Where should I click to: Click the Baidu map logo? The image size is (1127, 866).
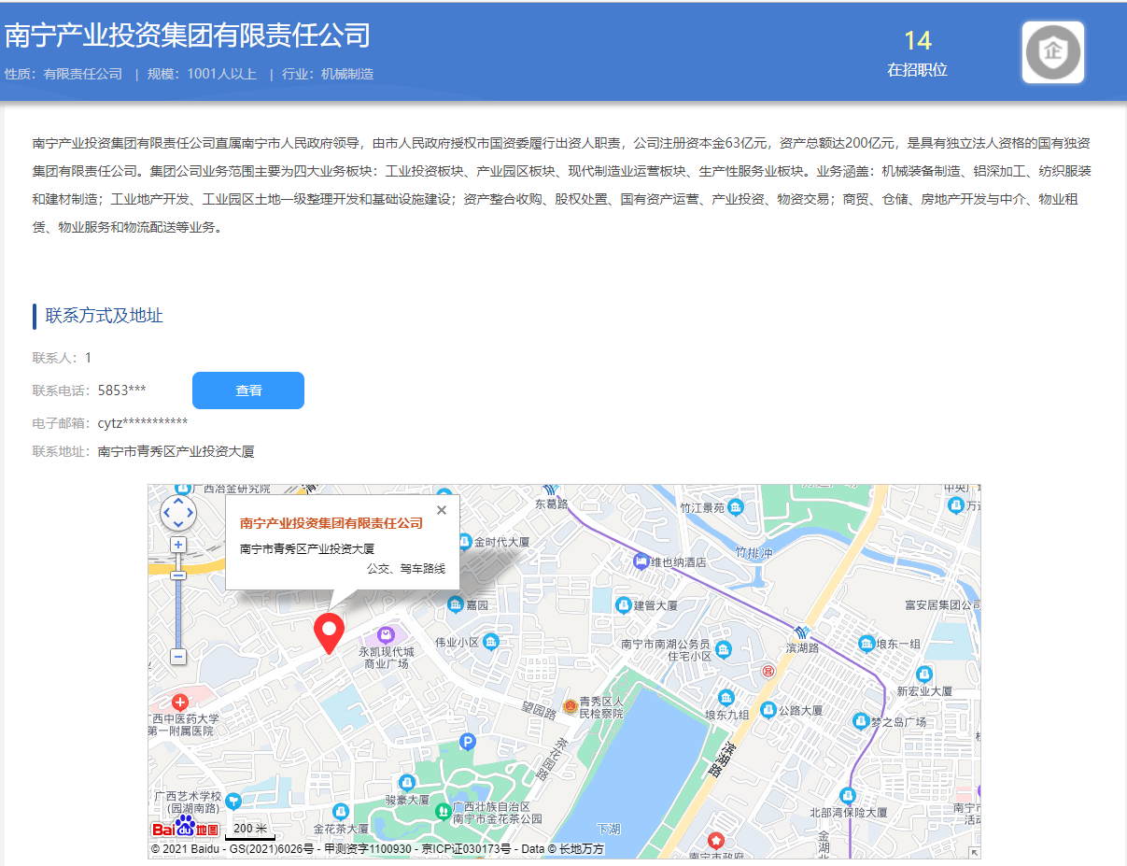(186, 828)
